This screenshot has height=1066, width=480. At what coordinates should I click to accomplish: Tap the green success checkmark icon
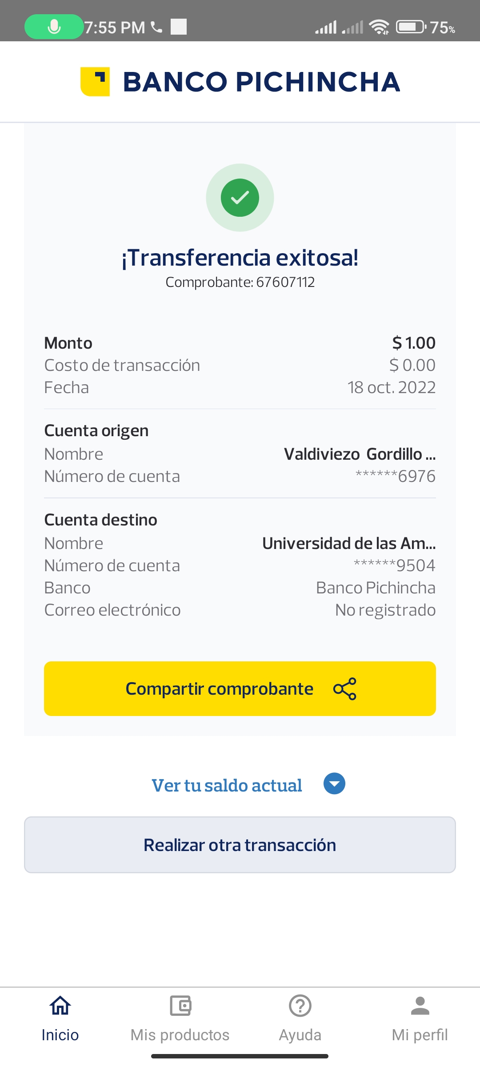click(x=240, y=198)
